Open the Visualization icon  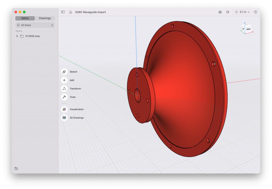pyautogui.click(x=64, y=109)
